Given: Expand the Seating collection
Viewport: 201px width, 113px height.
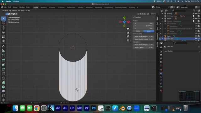Looking at the screenshot, I should point(163,13).
